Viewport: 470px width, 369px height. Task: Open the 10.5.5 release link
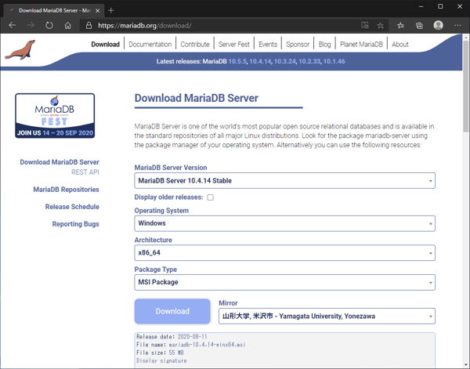(x=237, y=61)
